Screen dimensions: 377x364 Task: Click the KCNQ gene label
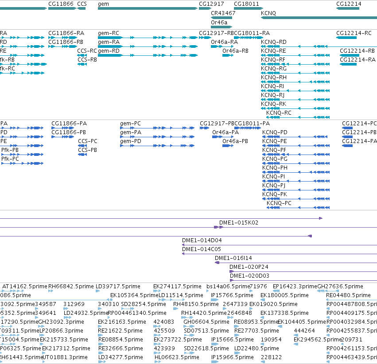[x=268, y=13]
